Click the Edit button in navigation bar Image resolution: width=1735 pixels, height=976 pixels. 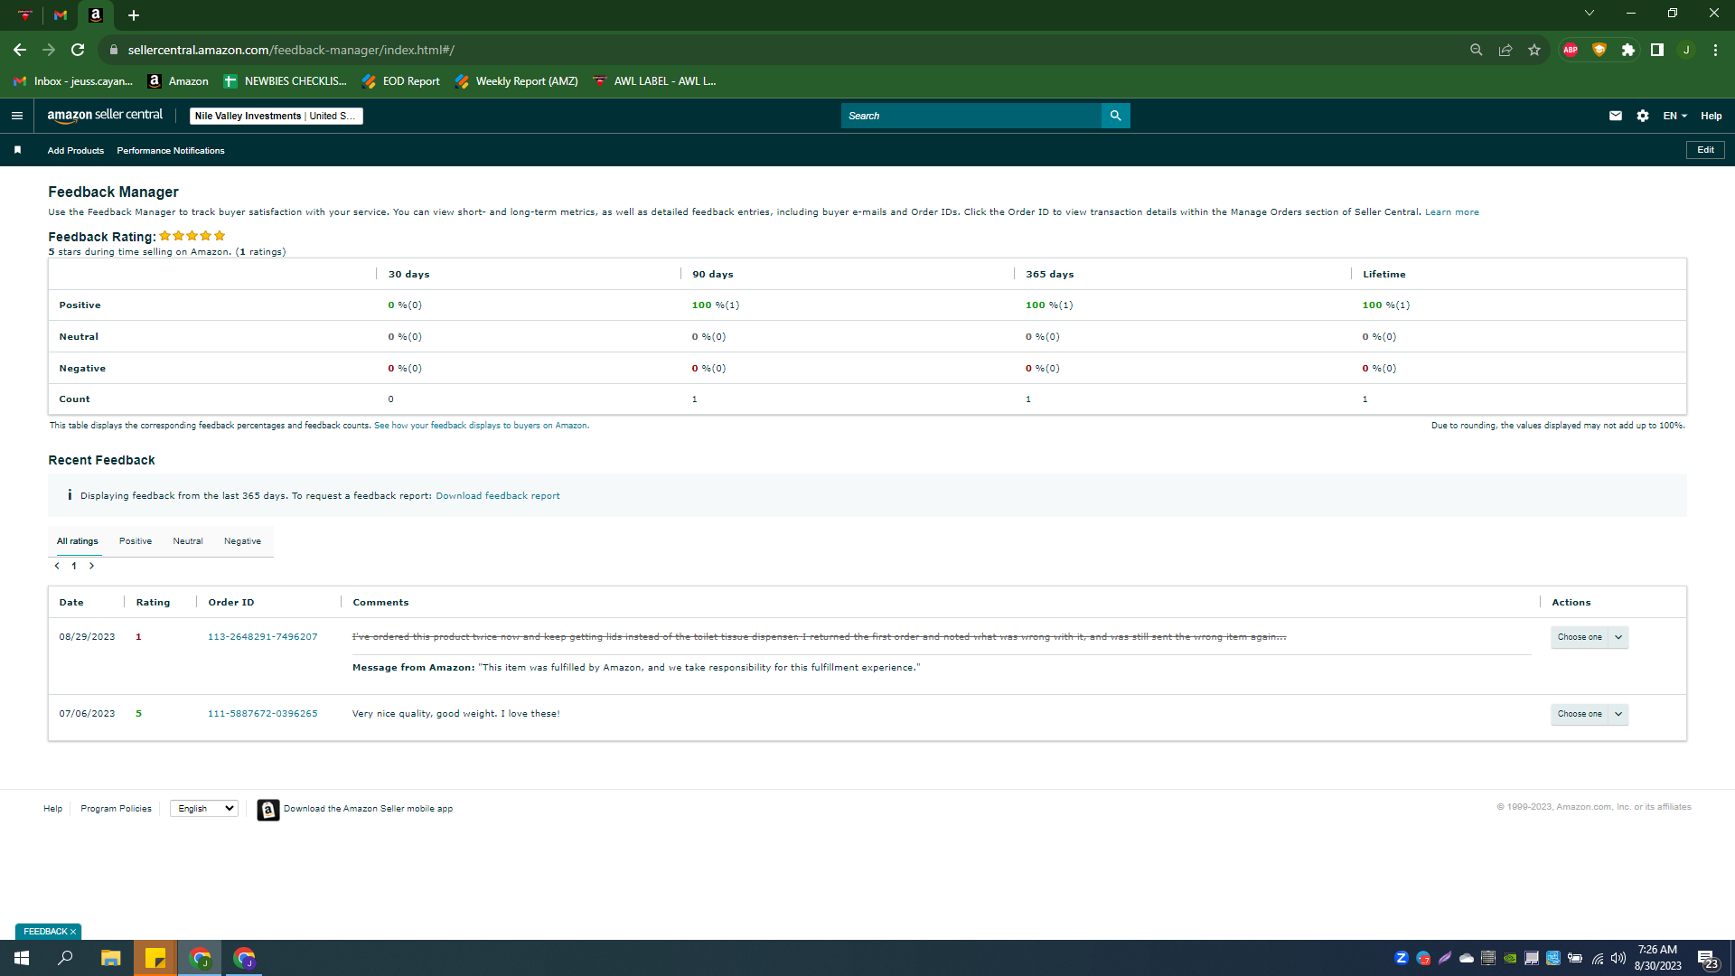[1705, 150]
